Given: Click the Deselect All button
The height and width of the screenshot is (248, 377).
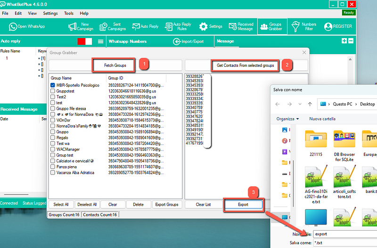Looking at the screenshot, I should pyautogui.click(x=87, y=205).
